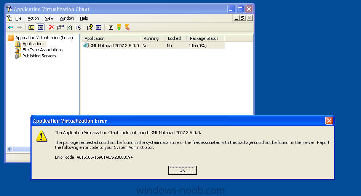Click the File Type Associations tree icon
This screenshot has width=361, height=196.
point(18,50)
